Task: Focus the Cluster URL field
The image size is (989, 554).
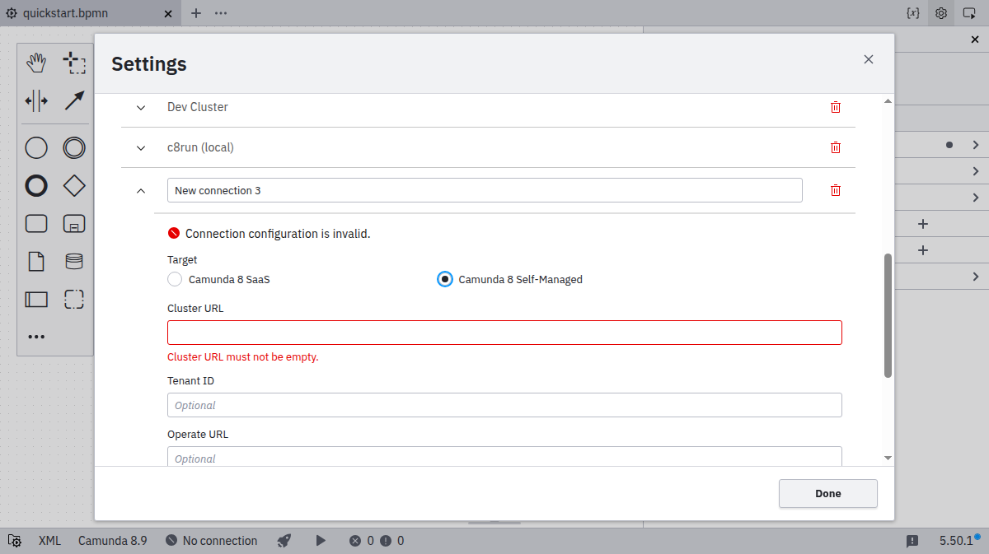Action: (504, 333)
